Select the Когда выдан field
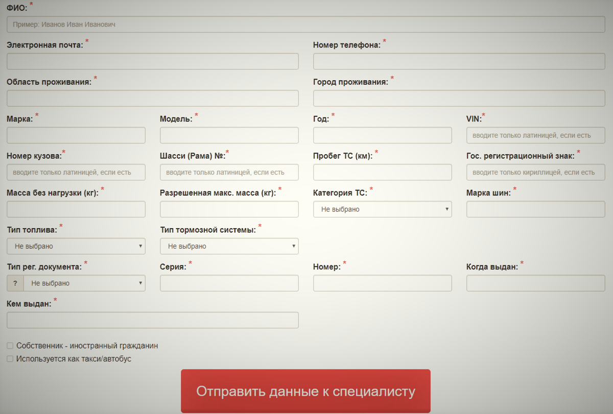This screenshot has height=414, width=613. click(x=536, y=283)
